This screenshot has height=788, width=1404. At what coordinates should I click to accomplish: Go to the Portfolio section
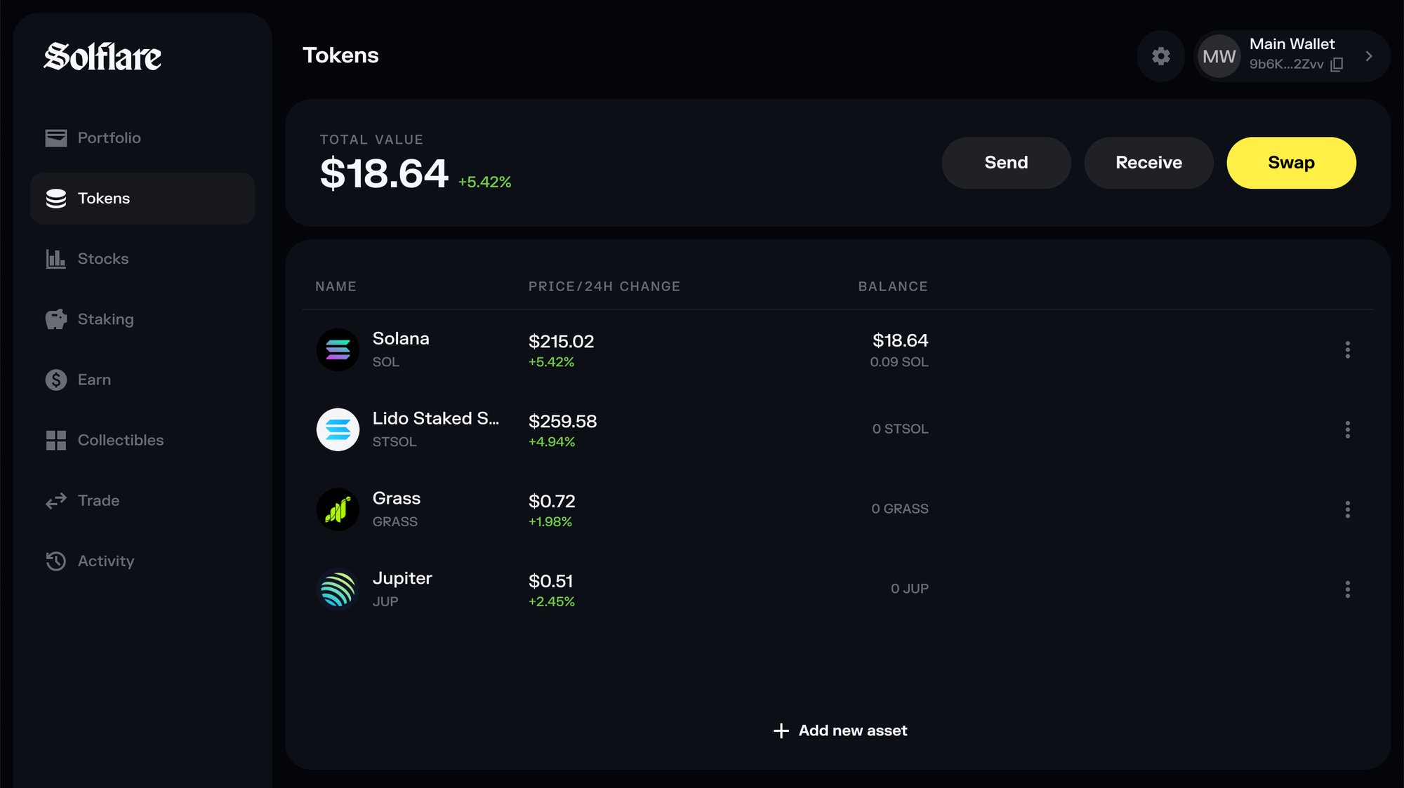109,138
